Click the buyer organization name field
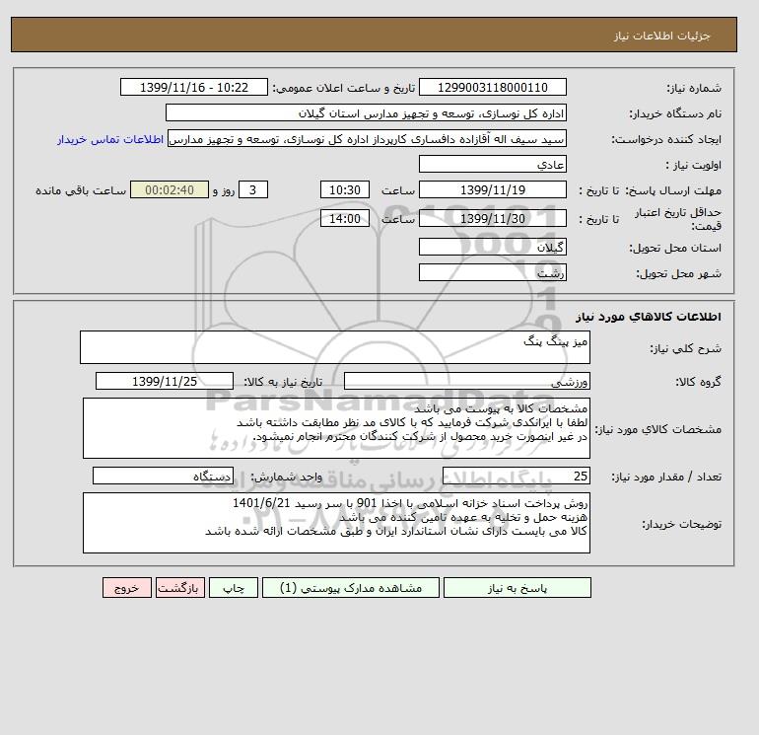 (366, 112)
